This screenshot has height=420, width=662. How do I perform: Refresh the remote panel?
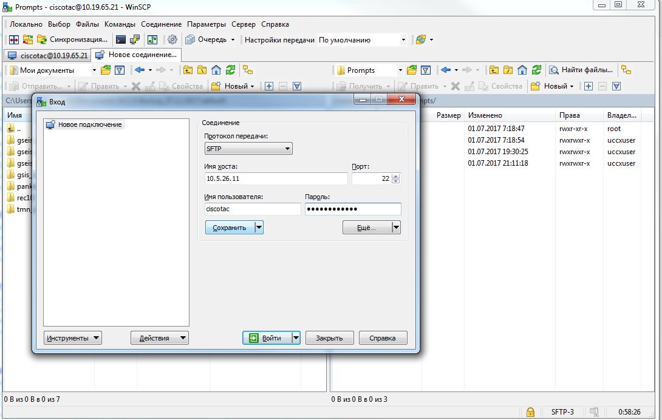pos(536,70)
